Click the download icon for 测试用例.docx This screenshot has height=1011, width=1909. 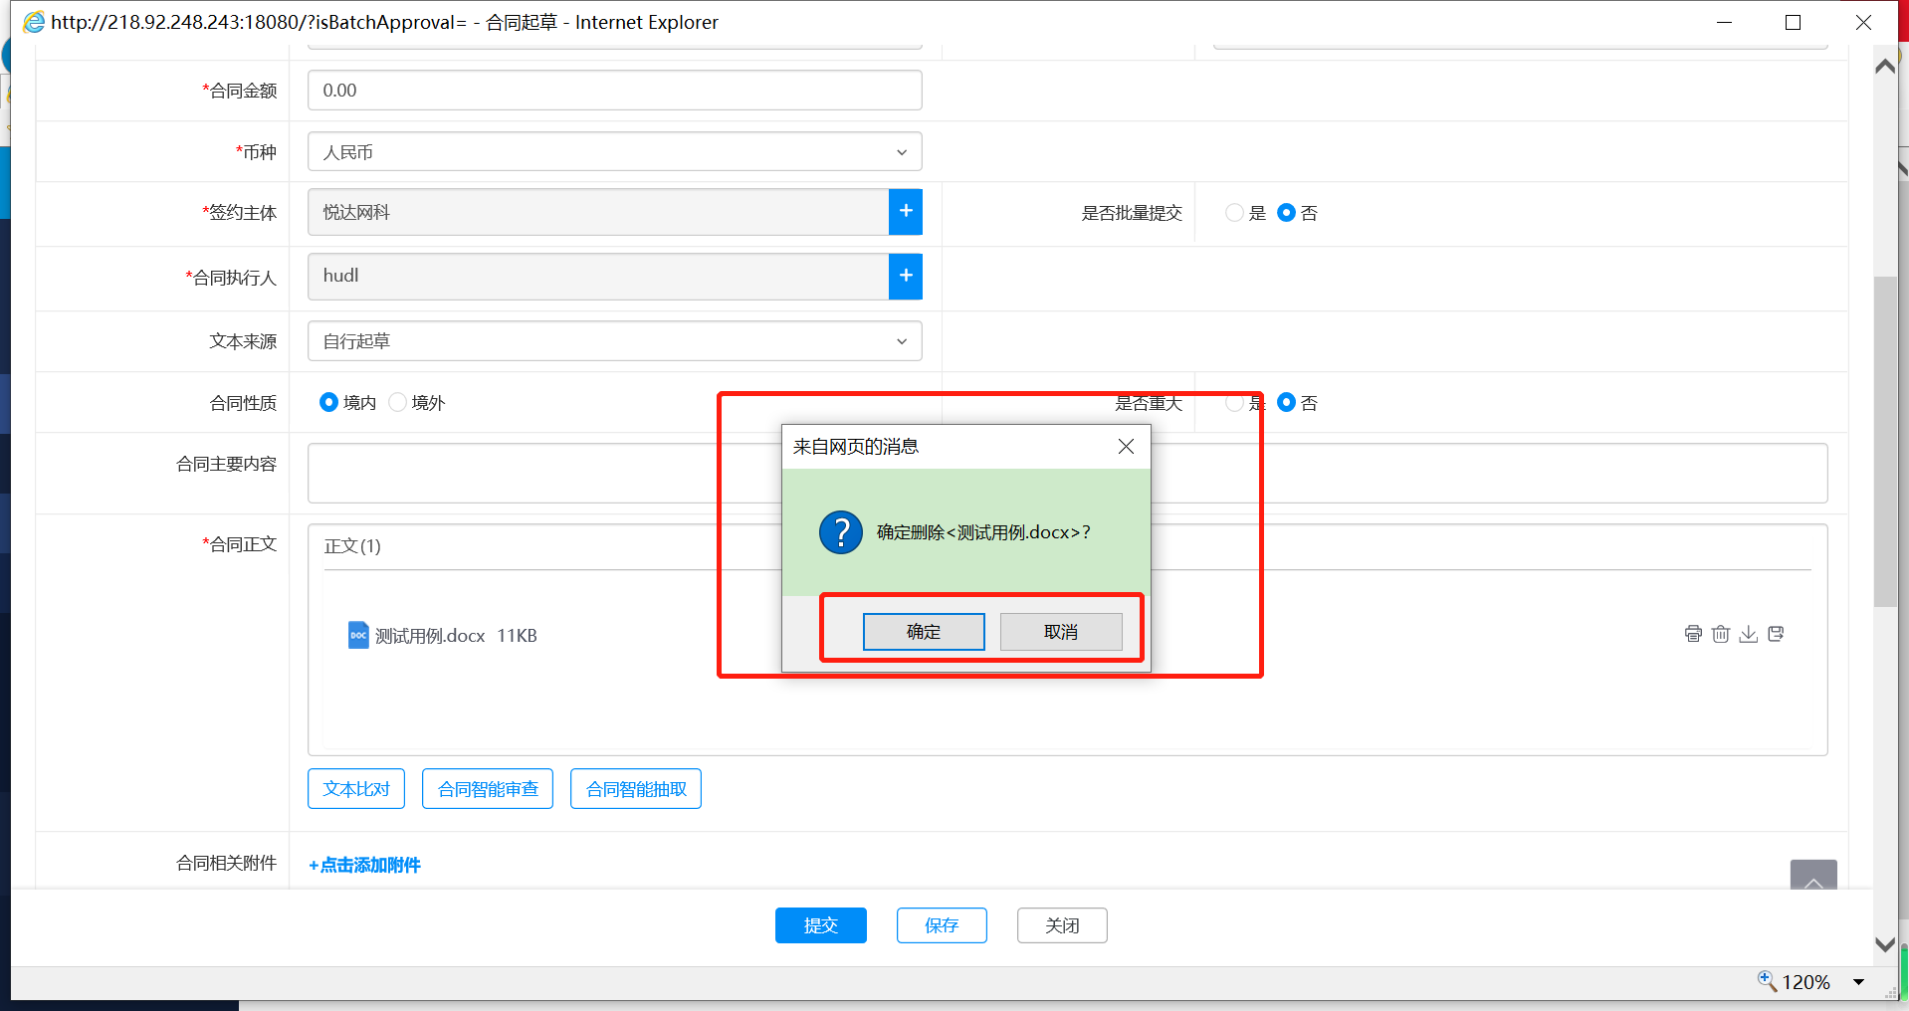click(x=1748, y=634)
